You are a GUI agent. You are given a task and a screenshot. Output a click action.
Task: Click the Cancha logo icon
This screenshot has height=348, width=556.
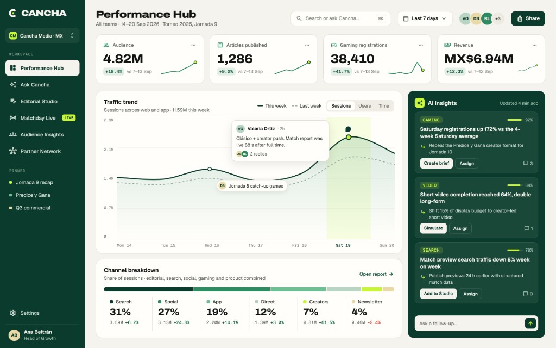click(x=12, y=13)
